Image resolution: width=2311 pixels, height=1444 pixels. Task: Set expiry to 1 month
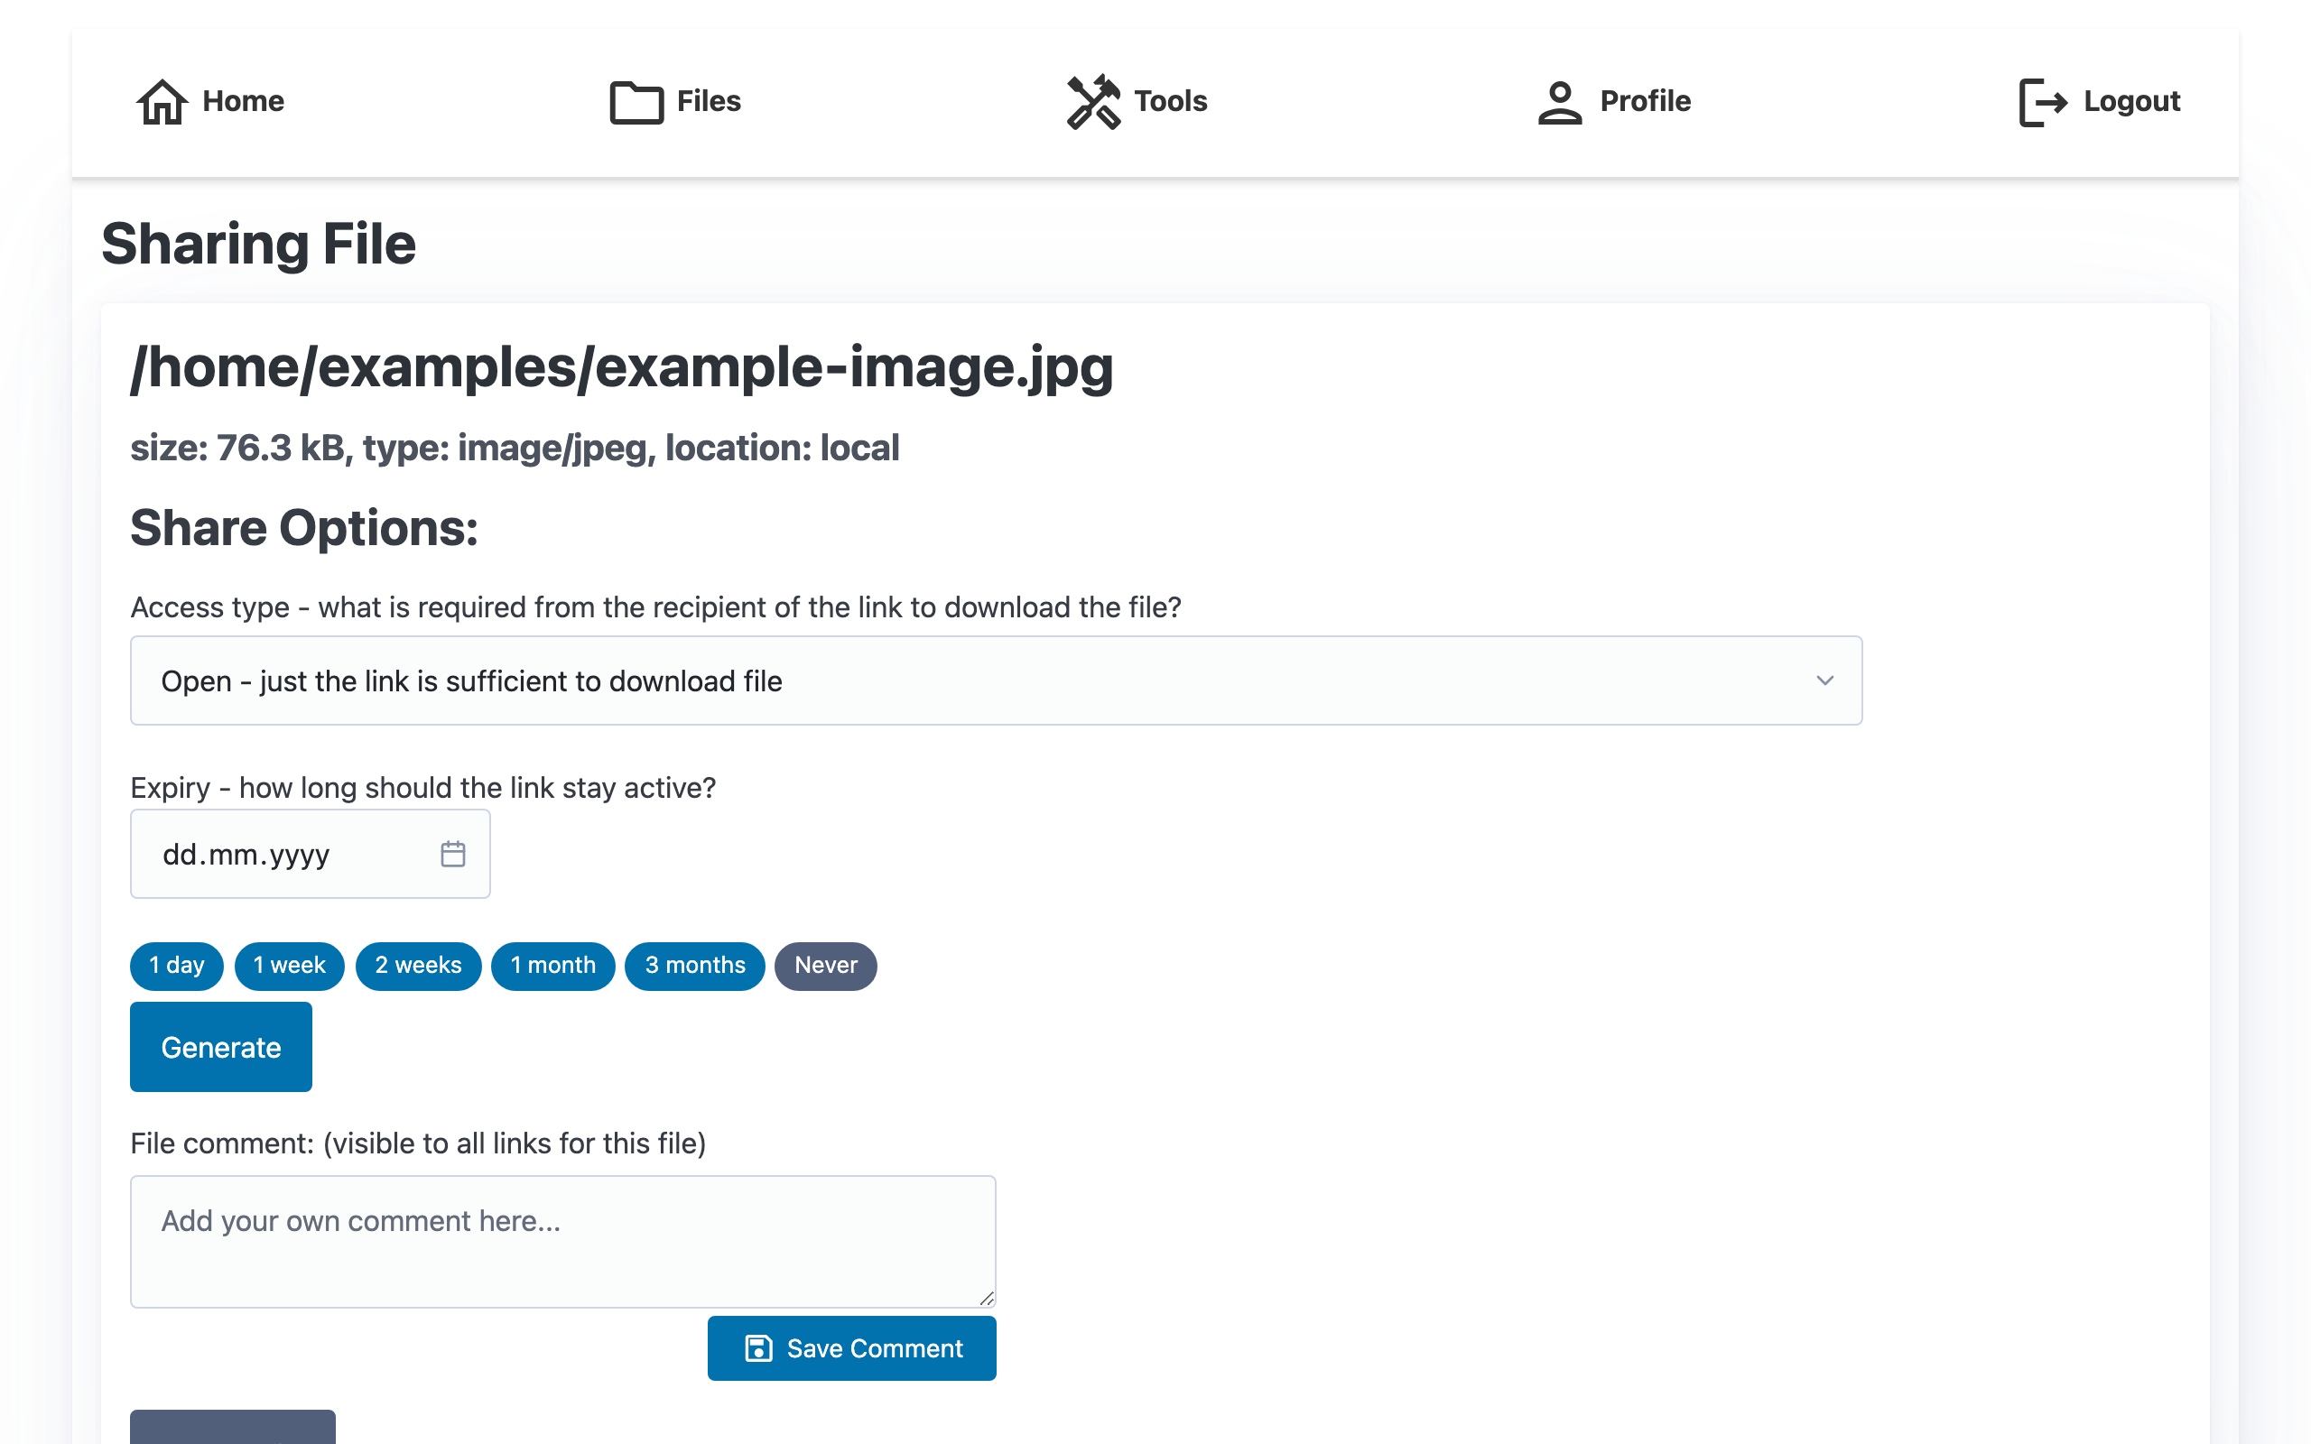tap(552, 966)
